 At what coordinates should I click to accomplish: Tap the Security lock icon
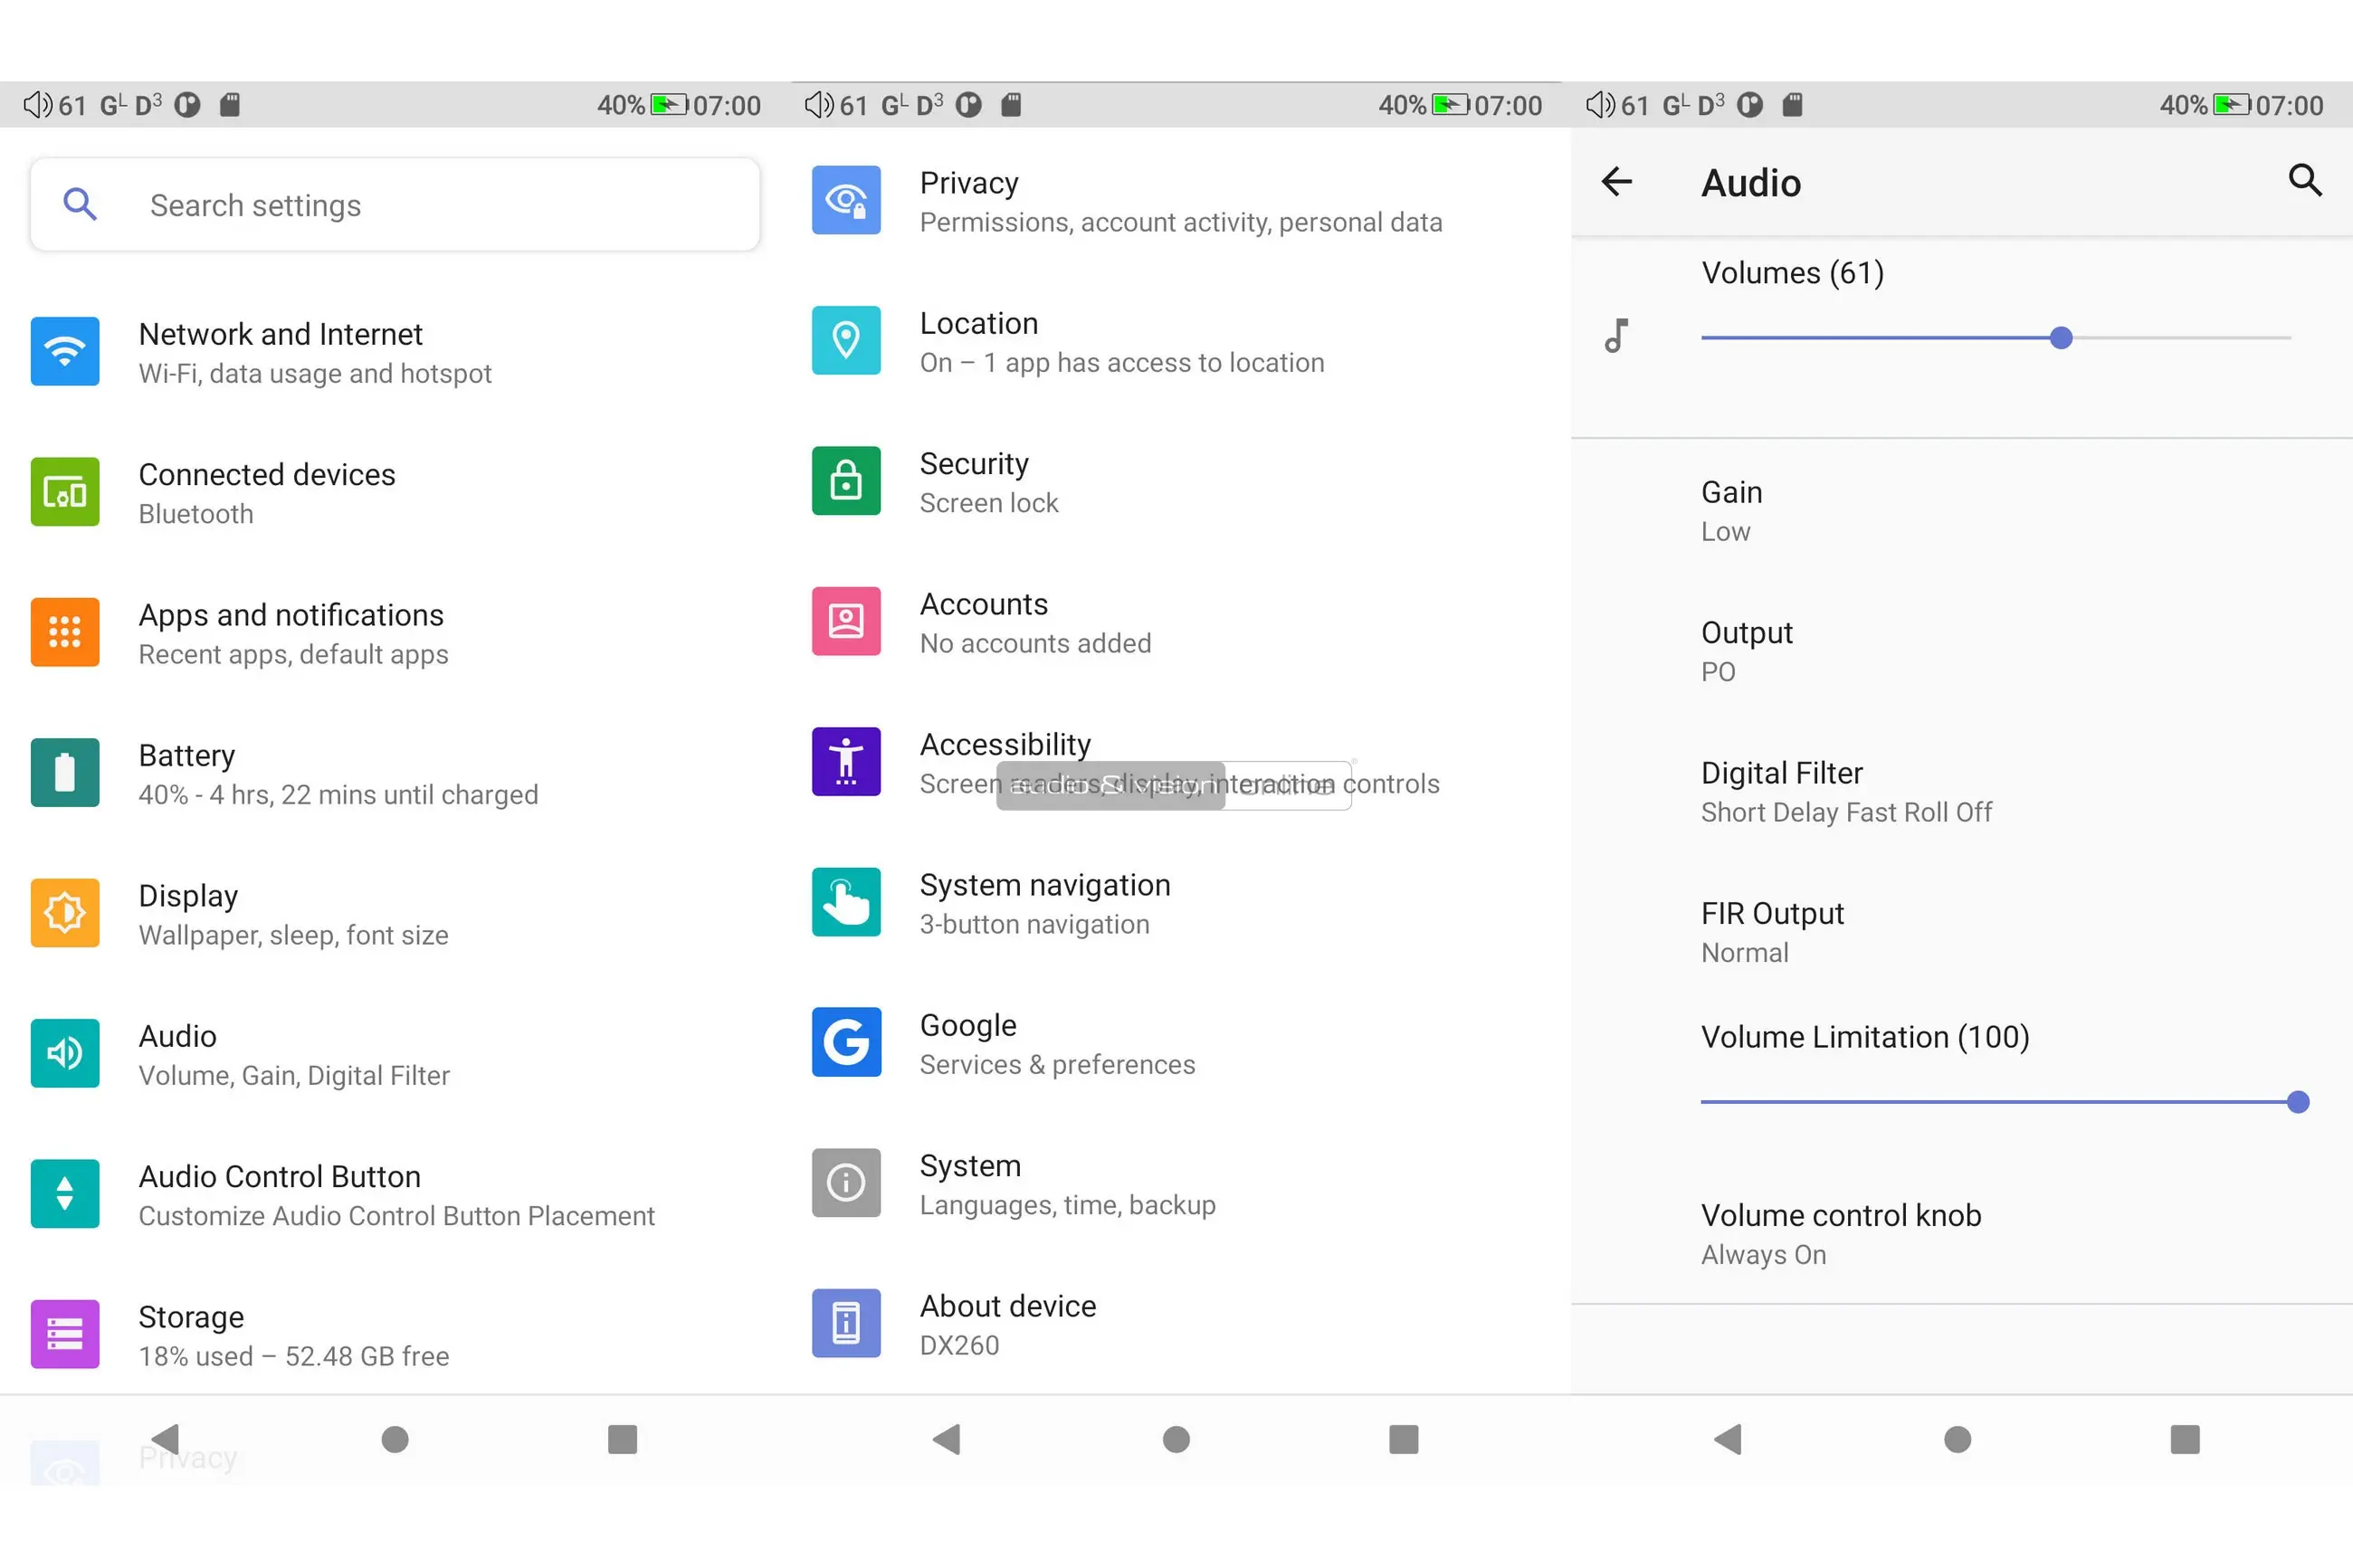click(x=846, y=481)
